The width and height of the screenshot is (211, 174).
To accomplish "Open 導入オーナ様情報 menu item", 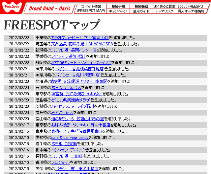I will tap(191, 11).
